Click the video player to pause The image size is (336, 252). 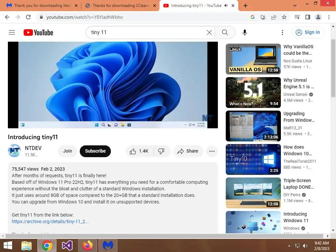113,85
